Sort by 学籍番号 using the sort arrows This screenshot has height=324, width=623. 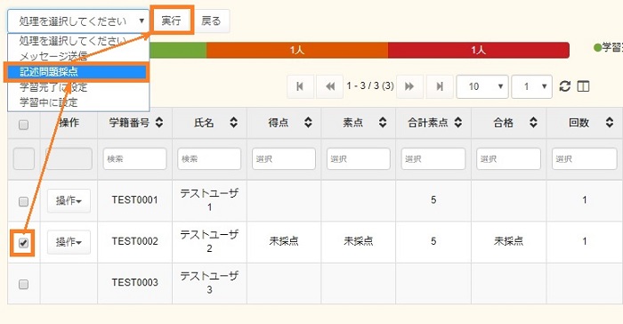pyautogui.click(x=159, y=123)
